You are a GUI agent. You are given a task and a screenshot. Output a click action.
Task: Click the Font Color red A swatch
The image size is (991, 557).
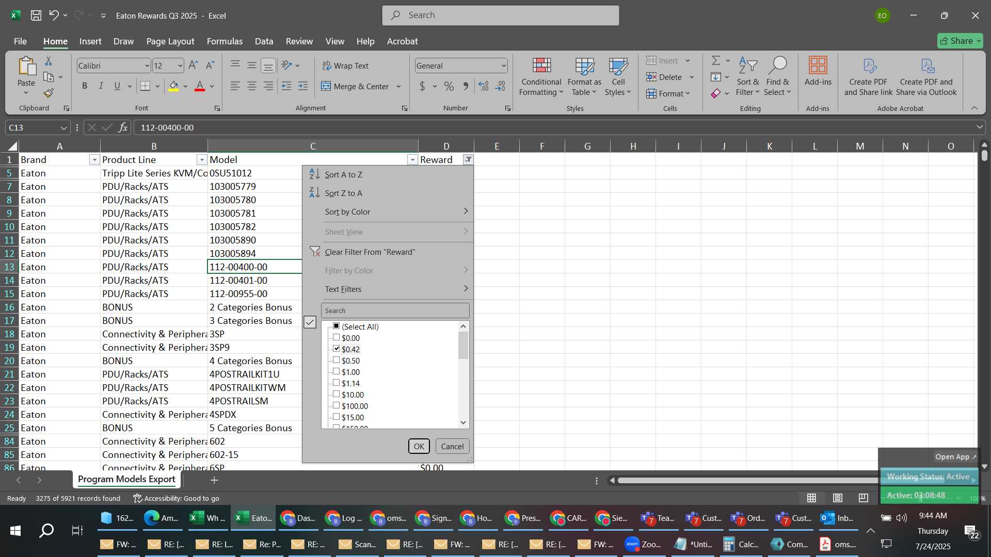point(200,86)
